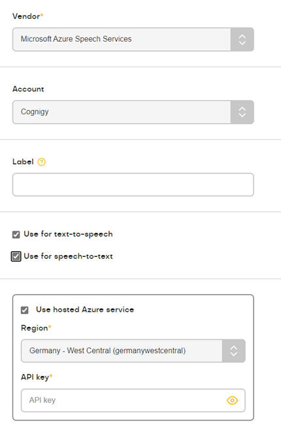Screen dimensions: 281x425
Task: Click the Vendor field's up-down arrow button
Action: pyautogui.click(x=242, y=40)
